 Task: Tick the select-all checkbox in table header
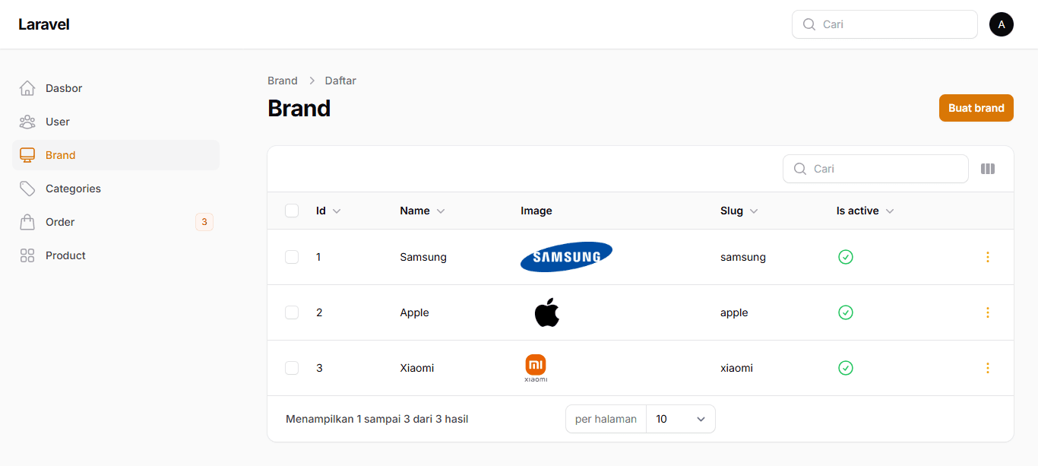pyautogui.click(x=292, y=211)
